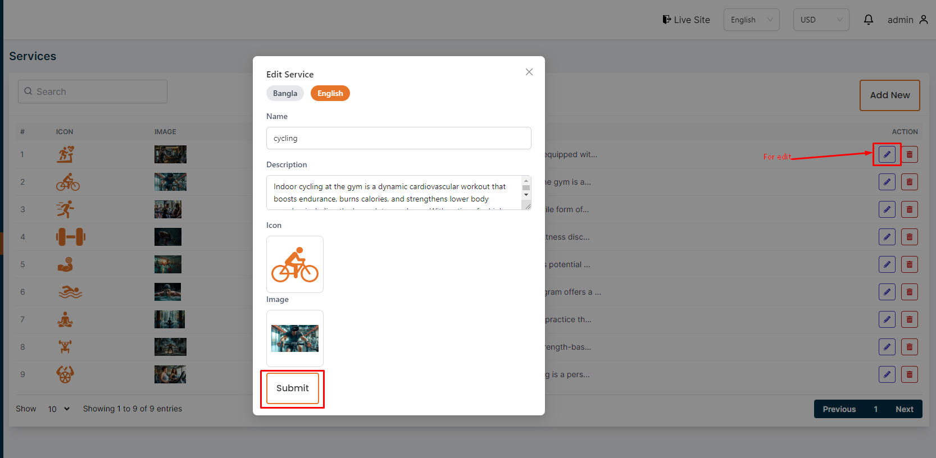The width and height of the screenshot is (936, 458).
Task: Click the cyclist image thumbnail in dialog
Action: pos(295,338)
